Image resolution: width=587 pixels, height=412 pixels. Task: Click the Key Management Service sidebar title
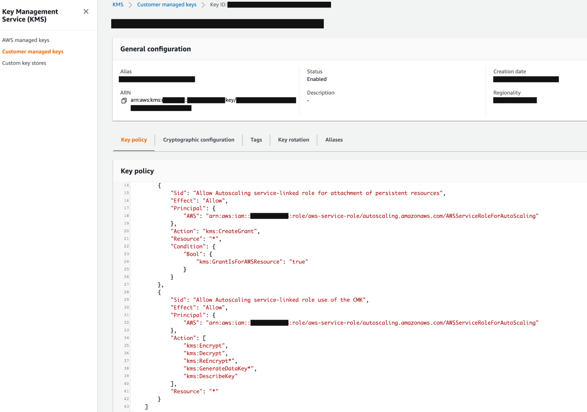coord(30,16)
